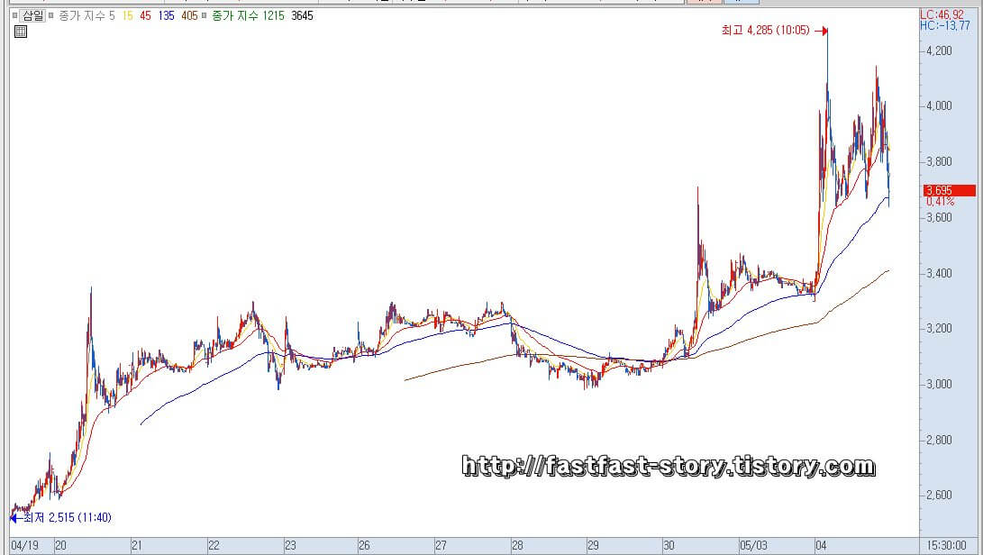Click the HC:-13,77 indicator
This screenshot has width=983, height=555.
[945, 26]
